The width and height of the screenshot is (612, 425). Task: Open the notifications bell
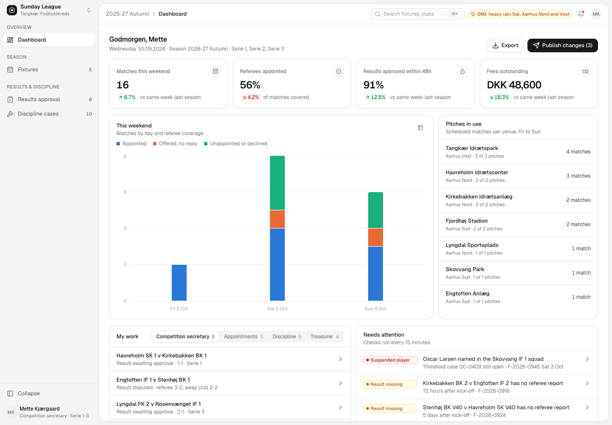click(x=581, y=14)
